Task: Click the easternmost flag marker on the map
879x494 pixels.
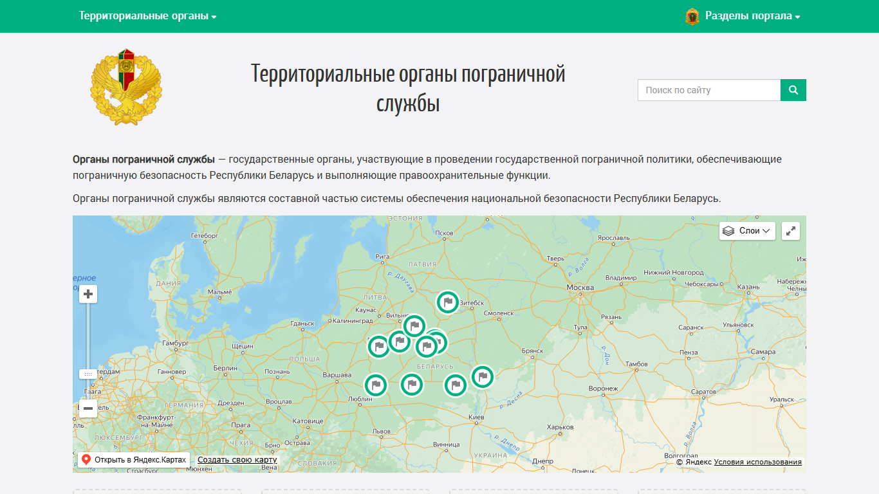Action: pos(482,377)
